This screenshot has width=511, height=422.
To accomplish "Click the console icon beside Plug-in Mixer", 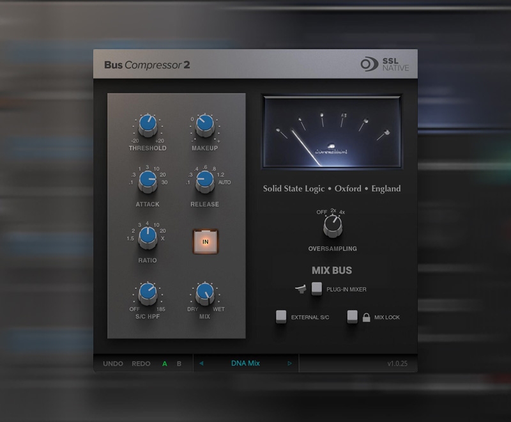I will [301, 289].
